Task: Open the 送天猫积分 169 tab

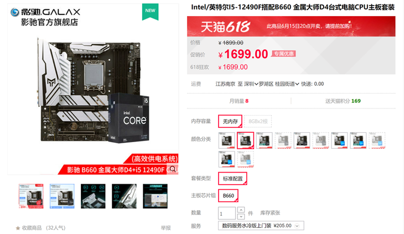Action: (x=343, y=101)
